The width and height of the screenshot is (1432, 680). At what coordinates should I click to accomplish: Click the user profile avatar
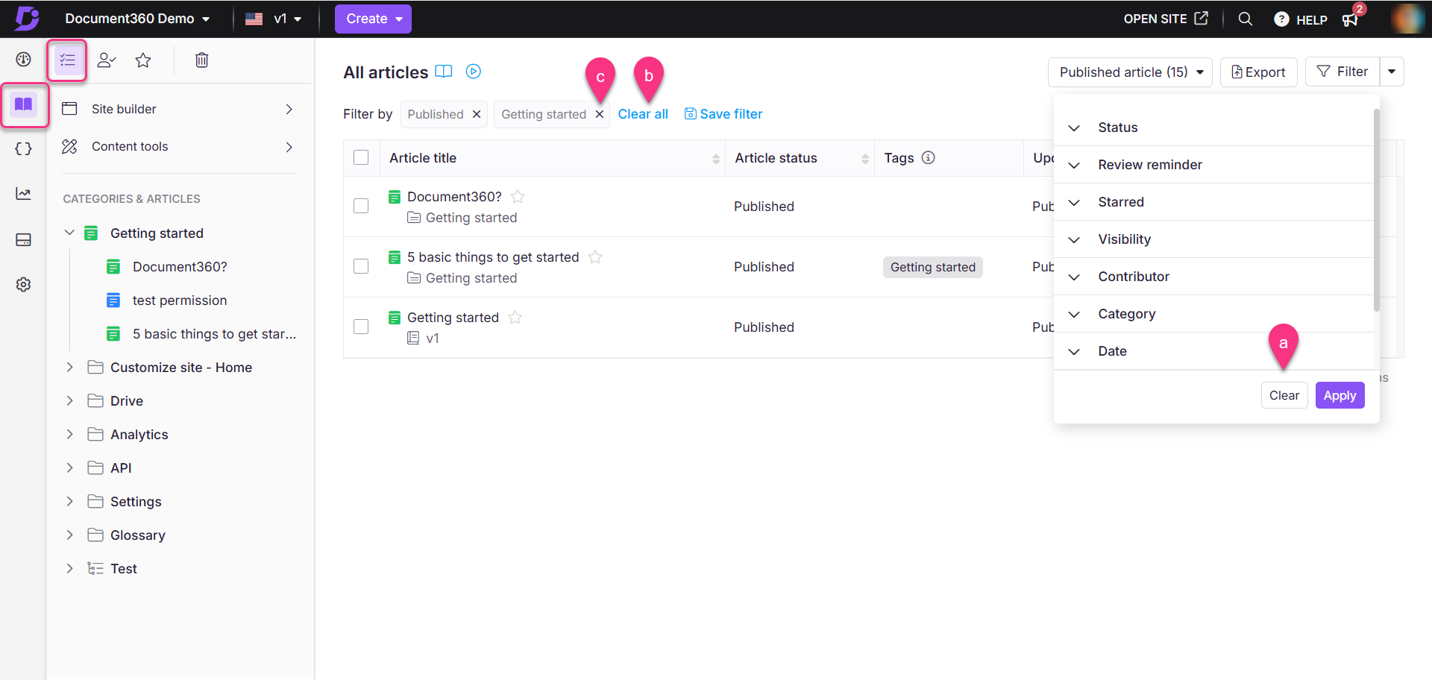(1408, 19)
